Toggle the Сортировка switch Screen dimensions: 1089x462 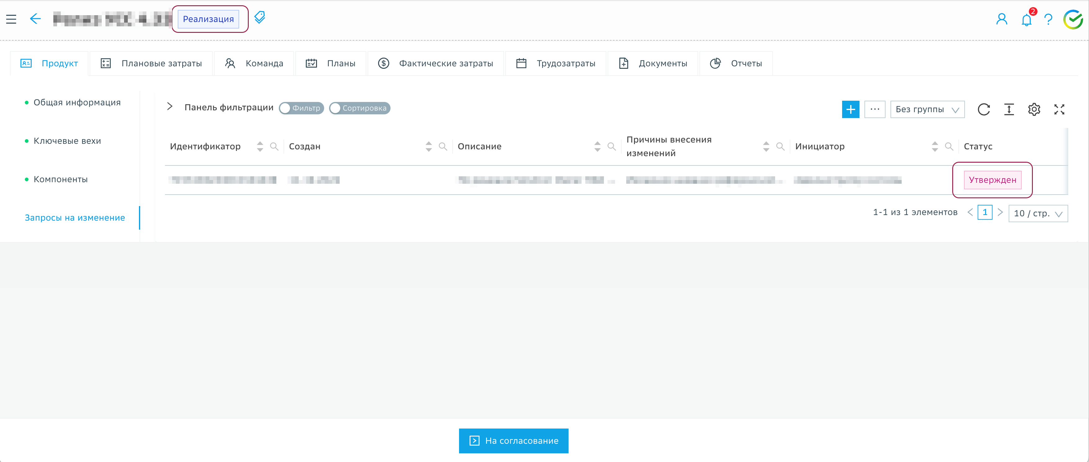(359, 108)
